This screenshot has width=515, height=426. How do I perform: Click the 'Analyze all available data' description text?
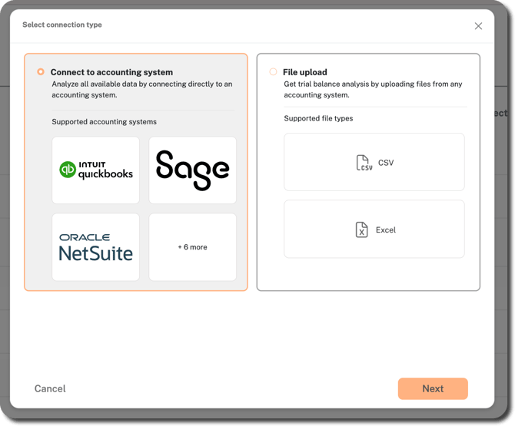pos(142,89)
